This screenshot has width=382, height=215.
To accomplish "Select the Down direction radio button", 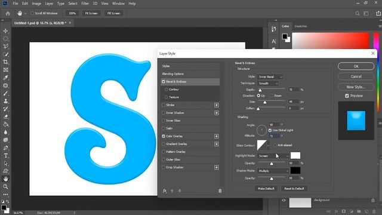I will pos(272,96).
